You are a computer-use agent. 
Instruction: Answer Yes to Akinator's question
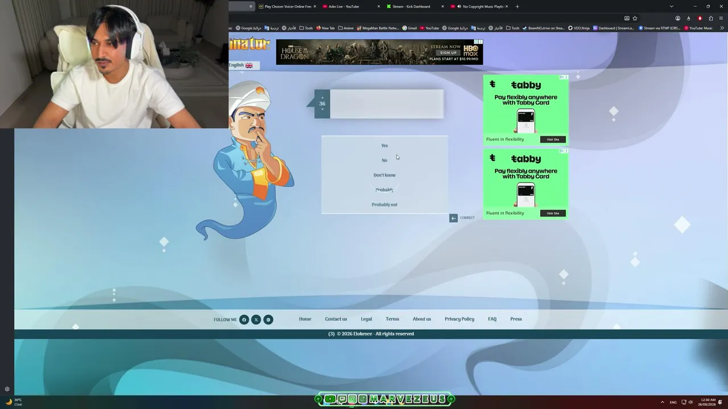pyautogui.click(x=384, y=145)
